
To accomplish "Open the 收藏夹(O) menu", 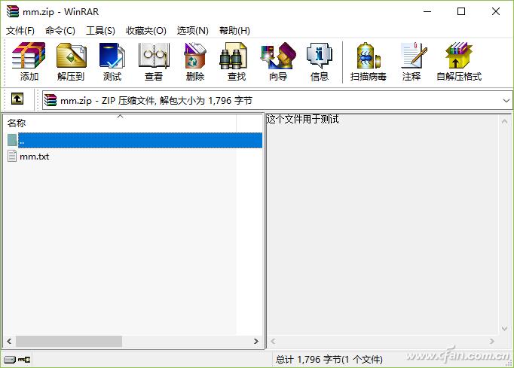I will tap(146, 31).
